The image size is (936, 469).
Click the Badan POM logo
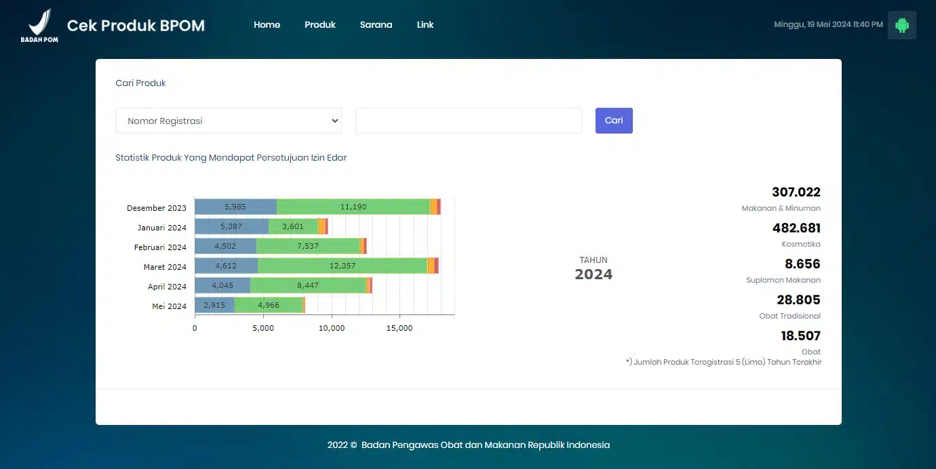point(40,25)
